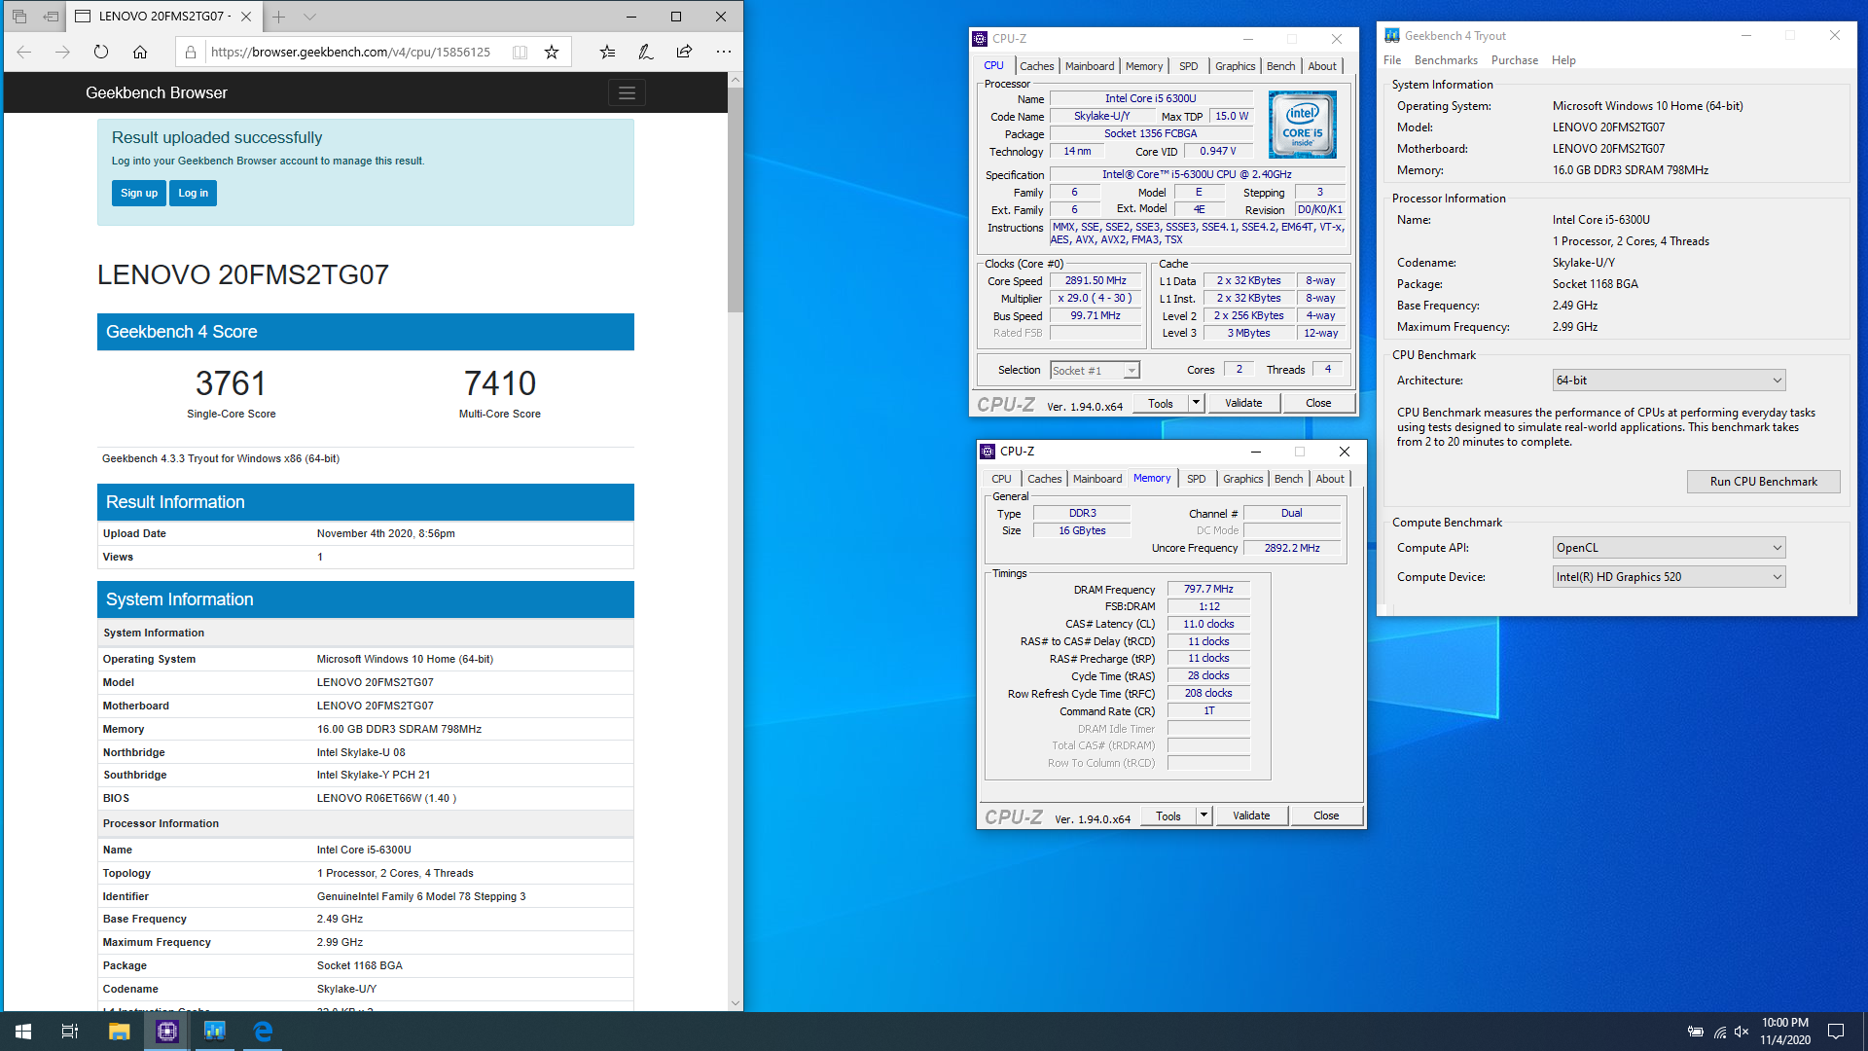Open Mainboard tab in top CPU-Z window
Viewport: 1868px width, 1051px height.
(x=1090, y=66)
